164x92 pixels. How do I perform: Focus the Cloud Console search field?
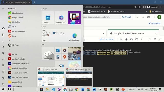102,17
